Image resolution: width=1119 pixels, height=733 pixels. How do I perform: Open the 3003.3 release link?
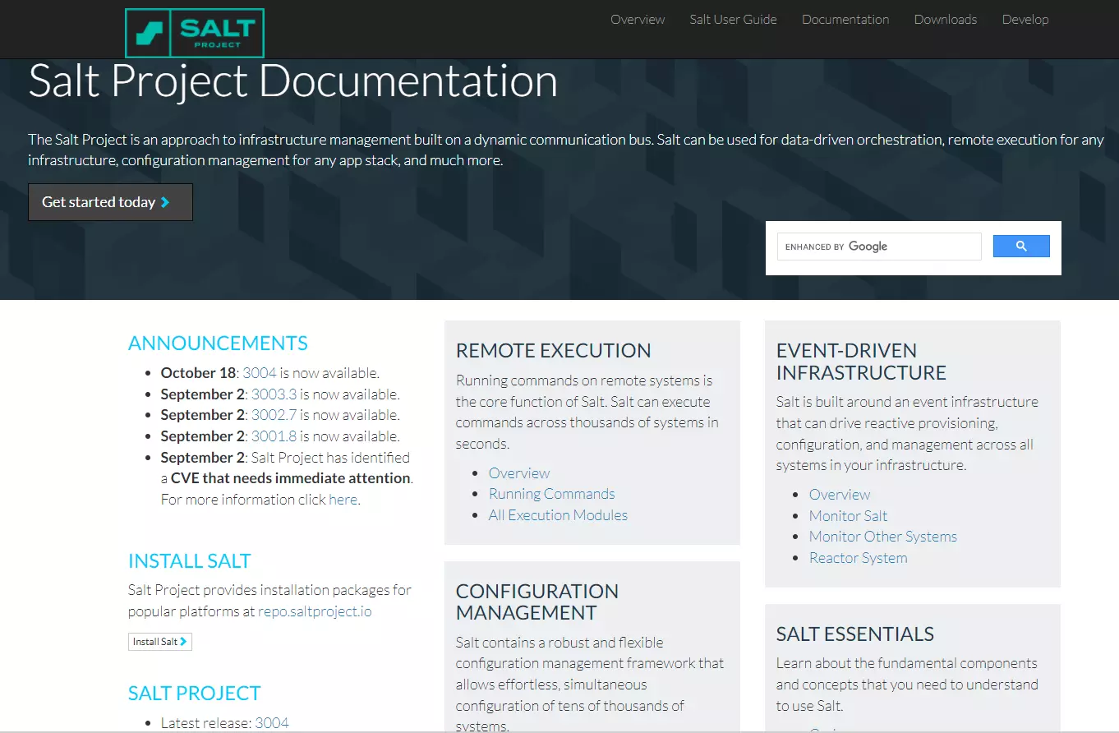(x=274, y=394)
